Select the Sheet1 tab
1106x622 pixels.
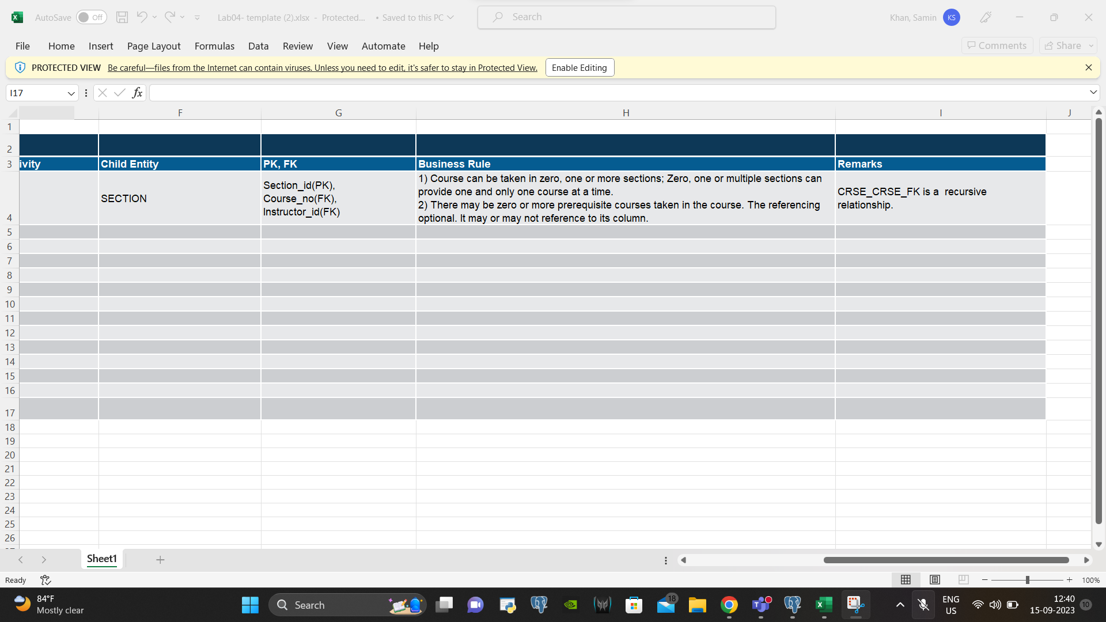(102, 559)
